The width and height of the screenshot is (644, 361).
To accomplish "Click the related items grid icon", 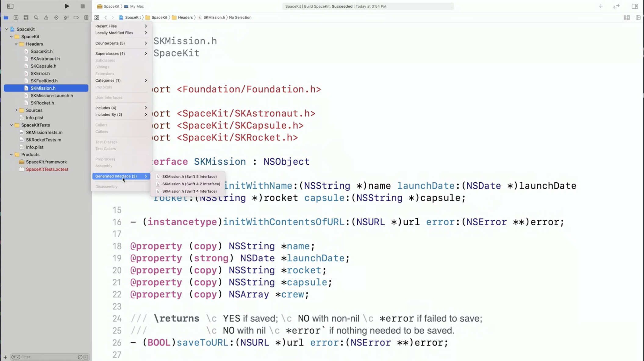I will click(x=97, y=17).
